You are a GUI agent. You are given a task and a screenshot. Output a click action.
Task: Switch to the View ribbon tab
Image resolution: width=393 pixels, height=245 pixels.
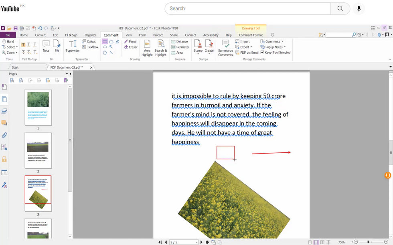click(x=128, y=35)
